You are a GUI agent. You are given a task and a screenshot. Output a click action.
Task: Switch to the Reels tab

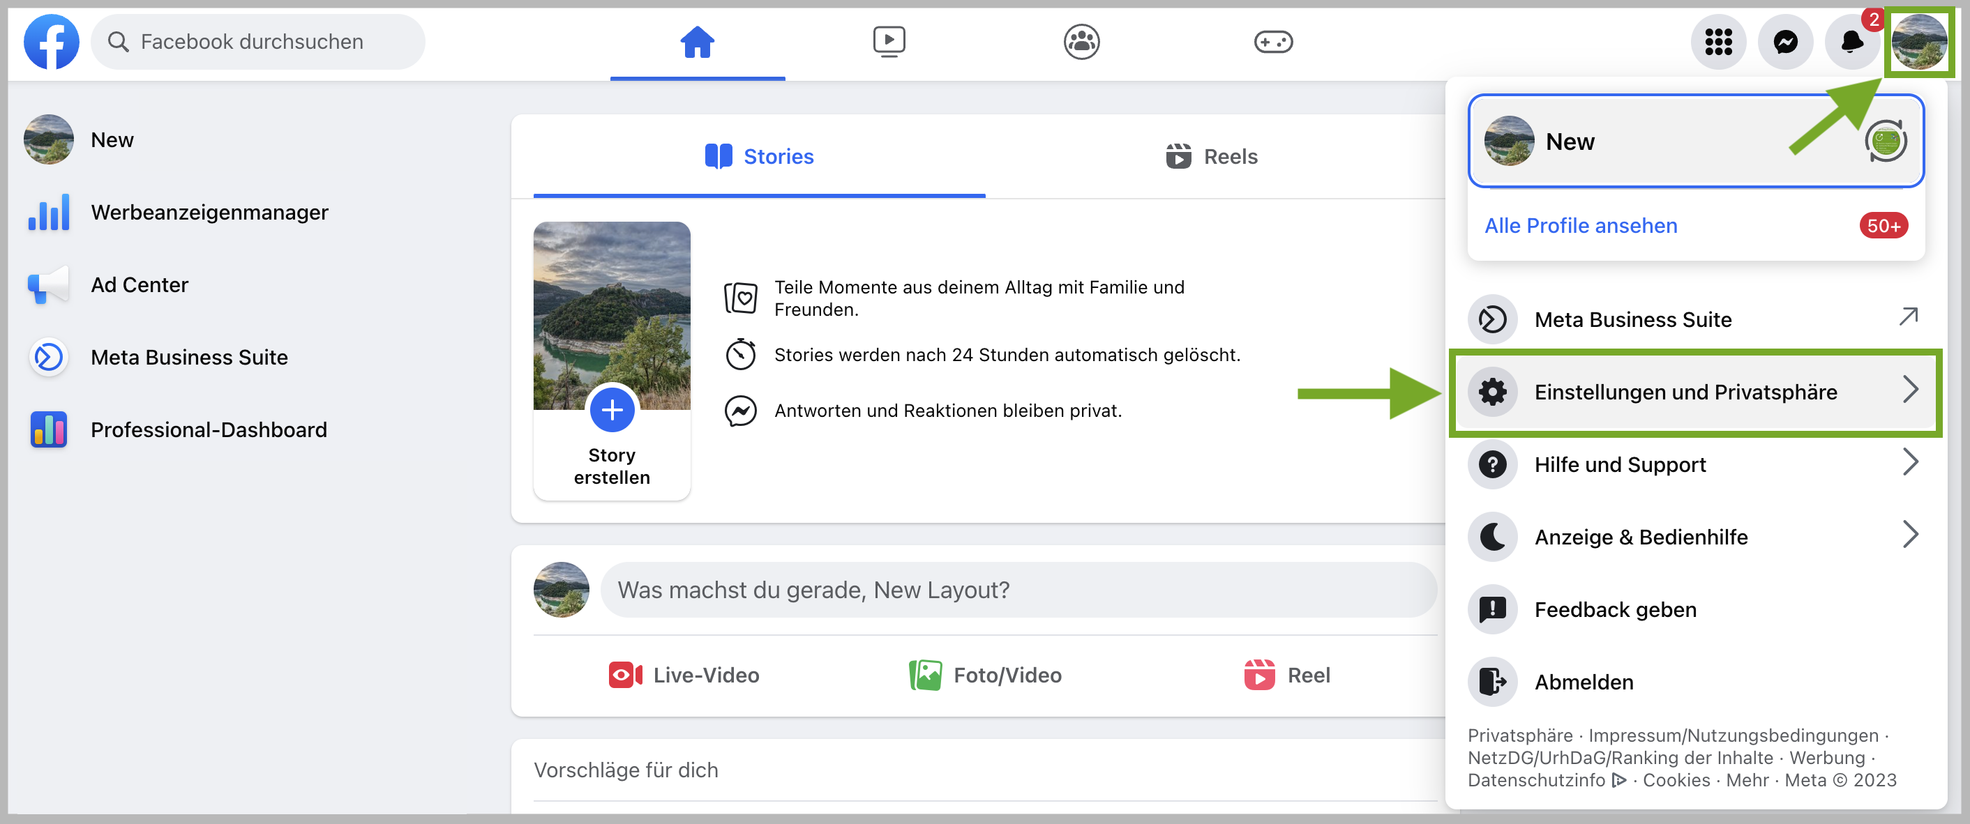coord(1211,156)
